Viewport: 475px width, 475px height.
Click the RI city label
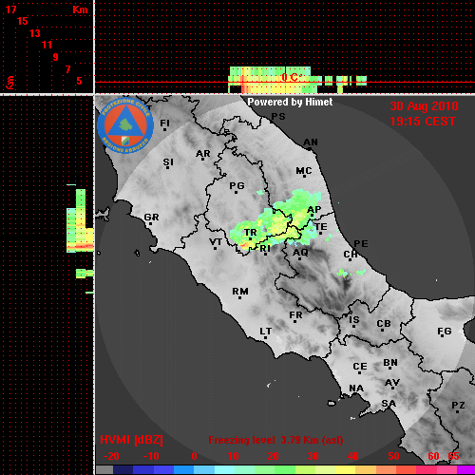coord(265,249)
